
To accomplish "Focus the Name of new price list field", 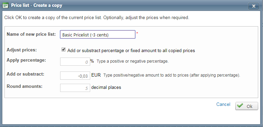I will pos(98,34).
